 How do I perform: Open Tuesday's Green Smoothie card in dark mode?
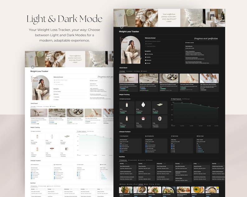[147, 167]
